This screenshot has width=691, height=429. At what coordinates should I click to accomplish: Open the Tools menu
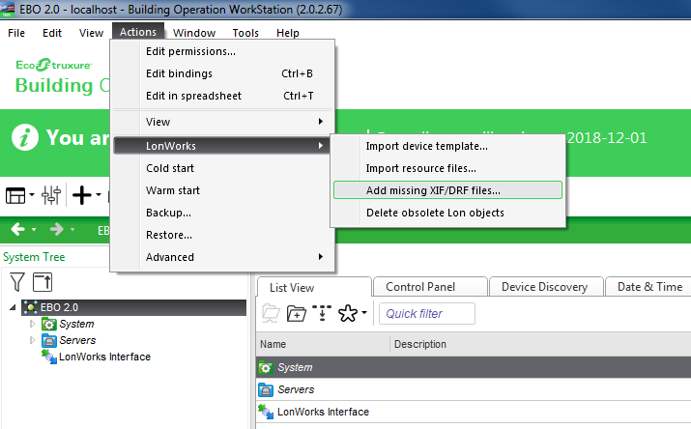pyautogui.click(x=245, y=33)
